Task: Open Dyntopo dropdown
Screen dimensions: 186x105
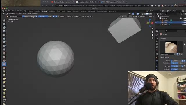Action: pos(135,16)
